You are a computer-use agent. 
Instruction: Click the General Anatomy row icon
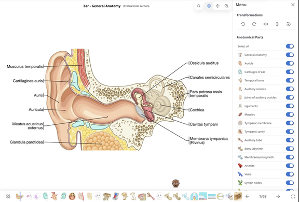(x=240, y=55)
